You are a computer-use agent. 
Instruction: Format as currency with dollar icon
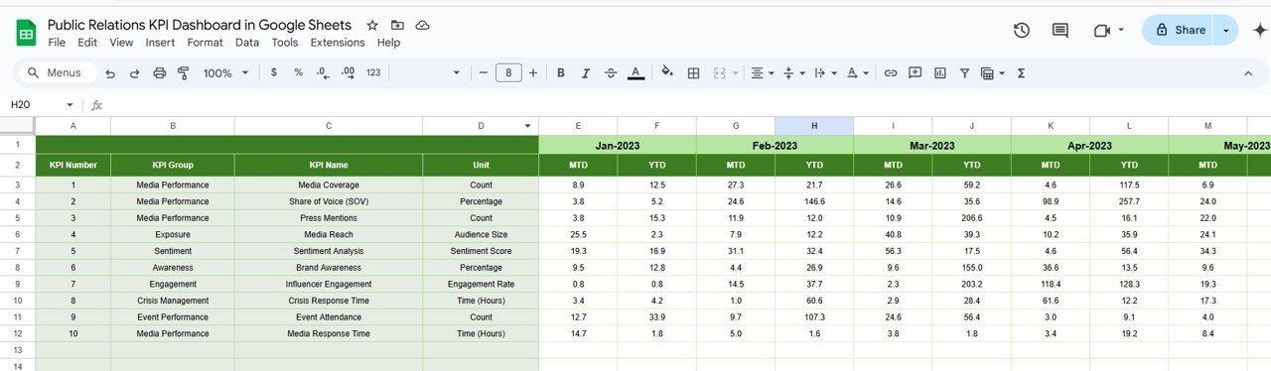(274, 73)
